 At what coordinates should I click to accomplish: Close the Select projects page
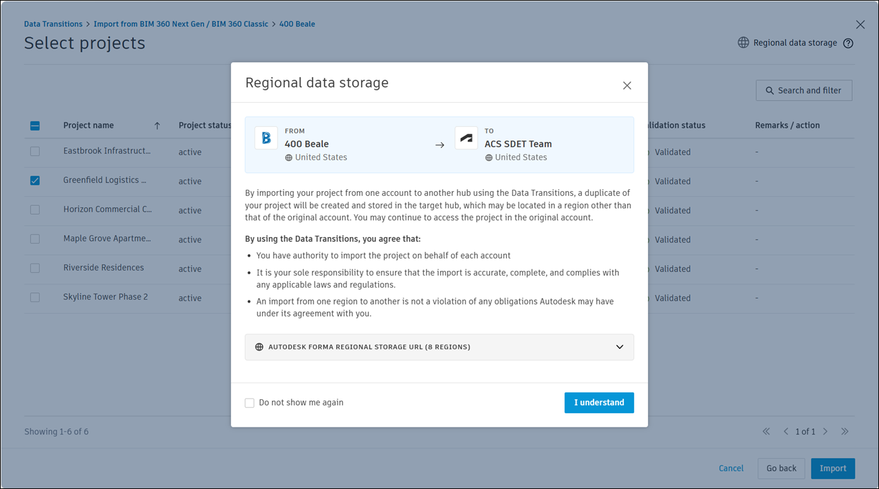860,24
